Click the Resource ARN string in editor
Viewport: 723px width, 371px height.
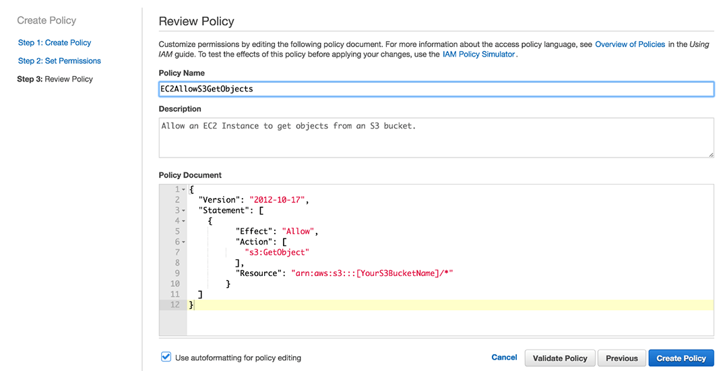[372, 273]
